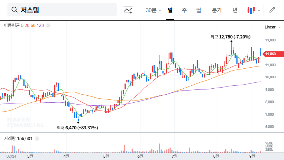Click the 최고 12,780 high marker
The width and height of the screenshot is (284, 160).
(230, 37)
